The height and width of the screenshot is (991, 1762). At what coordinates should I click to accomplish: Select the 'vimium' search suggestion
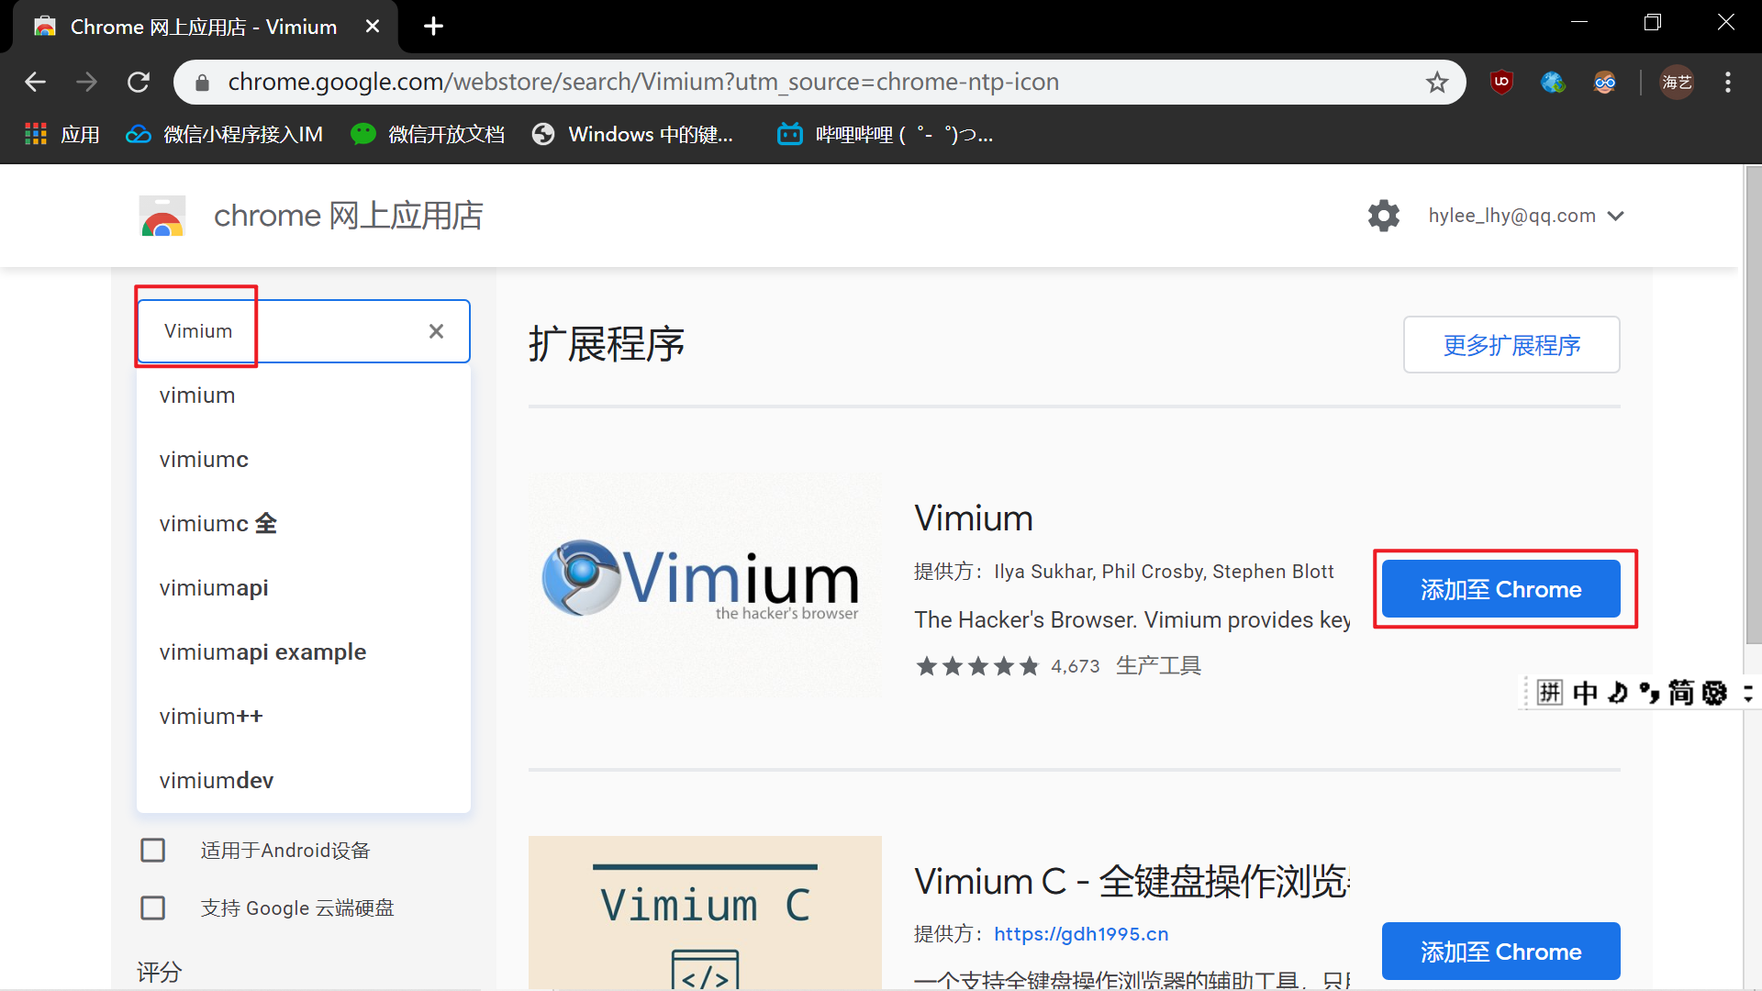[x=303, y=395]
